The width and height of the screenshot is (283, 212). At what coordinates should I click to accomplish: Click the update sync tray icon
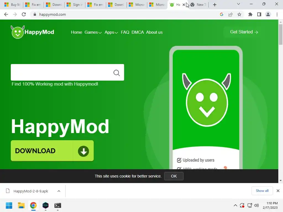pos(242,205)
